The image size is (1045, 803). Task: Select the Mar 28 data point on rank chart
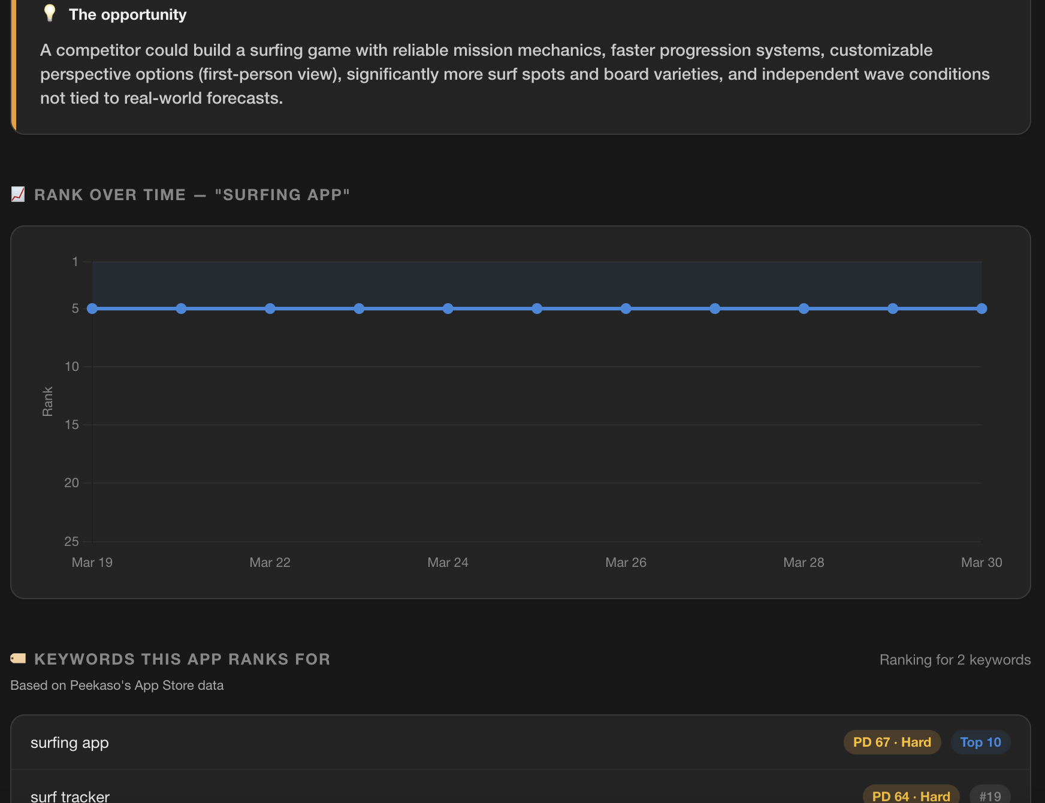point(804,309)
